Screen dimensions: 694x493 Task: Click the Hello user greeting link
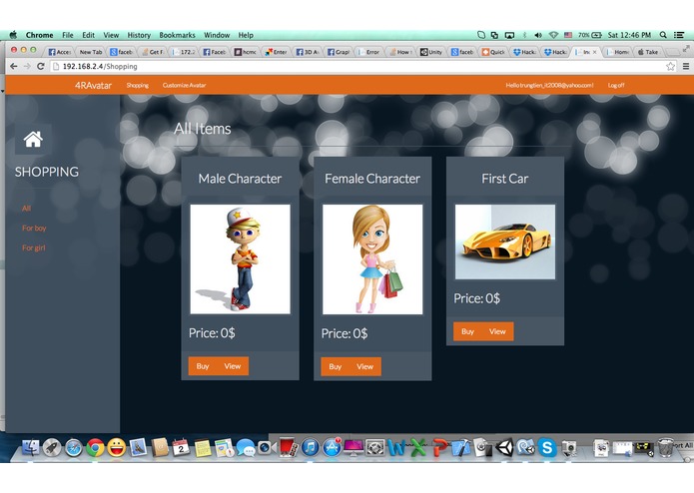tap(550, 86)
